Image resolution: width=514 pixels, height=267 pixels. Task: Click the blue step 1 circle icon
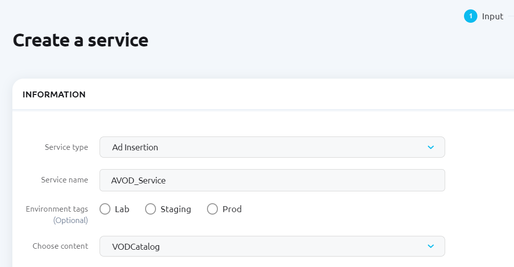pyautogui.click(x=470, y=16)
